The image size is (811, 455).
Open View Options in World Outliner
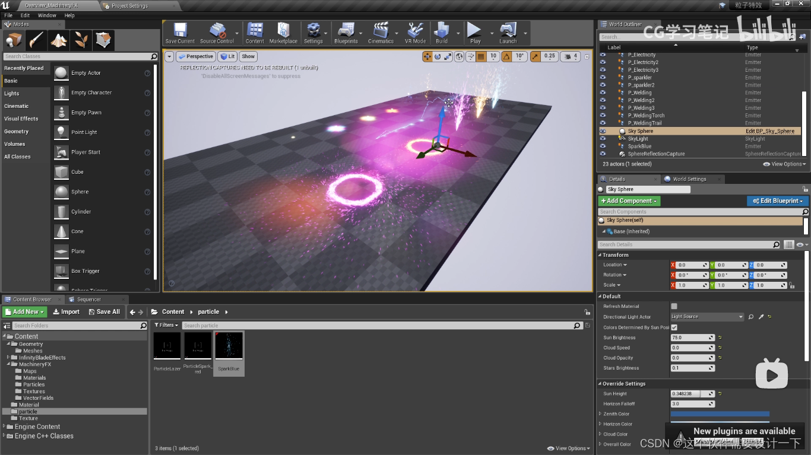(784, 164)
